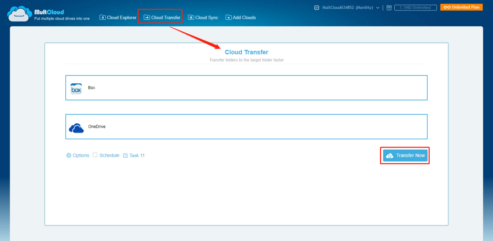The height and width of the screenshot is (241, 493).
Task: Click the Task 11 edit icon
Action: click(x=125, y=155)
